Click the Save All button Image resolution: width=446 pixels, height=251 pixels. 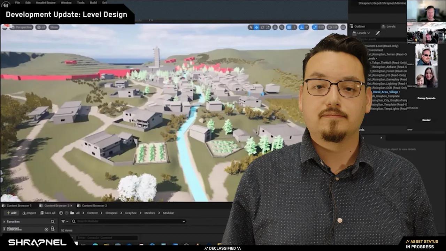[48, 213]
